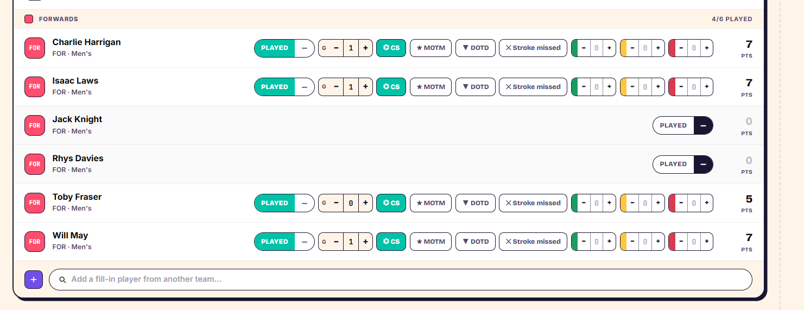Toggle DOTD for Will May
804x310 pixels.
(x=475, y=242)
